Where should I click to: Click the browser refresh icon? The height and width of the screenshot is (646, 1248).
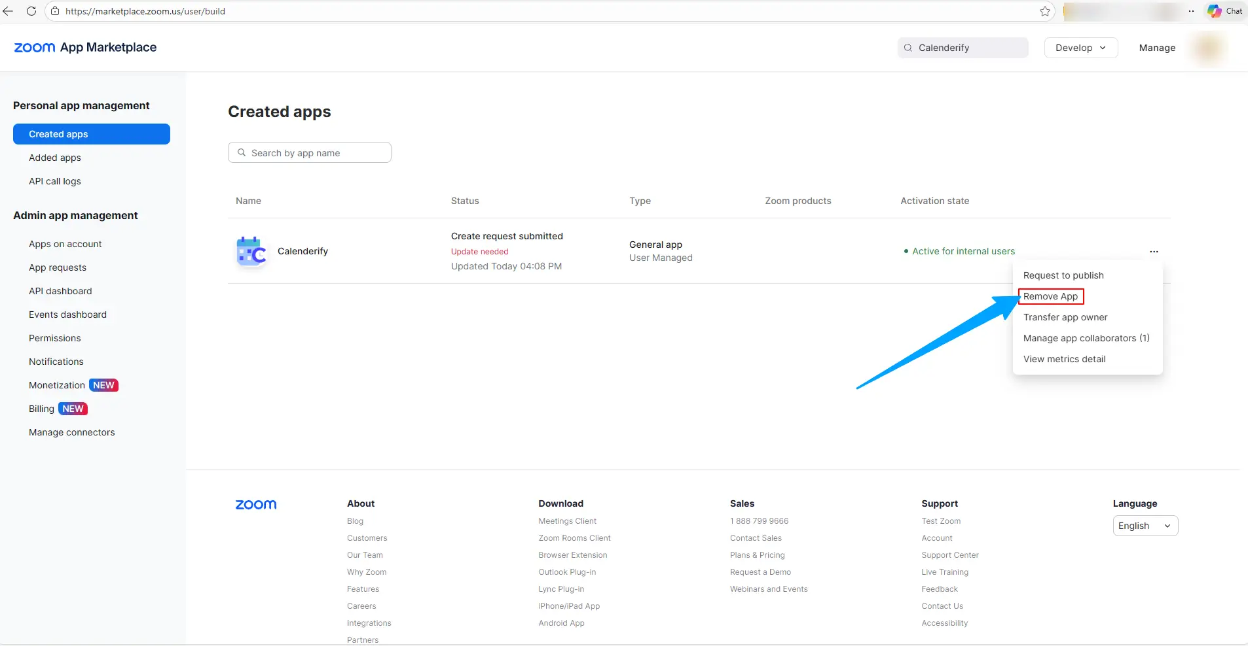pos(31,11)
